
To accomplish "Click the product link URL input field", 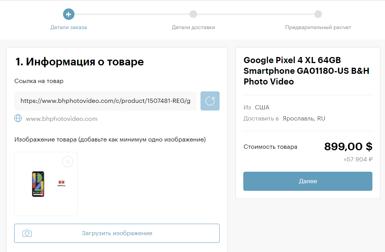I will coord(105,101).
